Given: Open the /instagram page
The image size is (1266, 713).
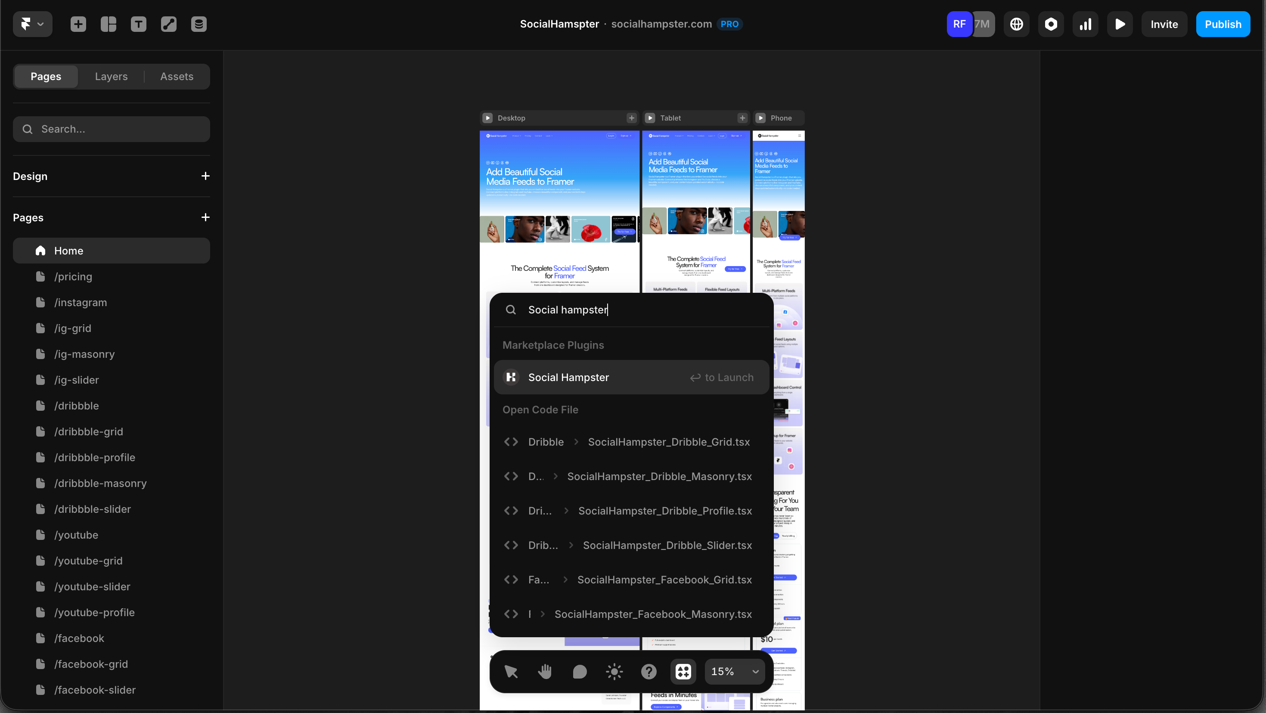Looking at the screenshot, I should [x=112, y=302].
